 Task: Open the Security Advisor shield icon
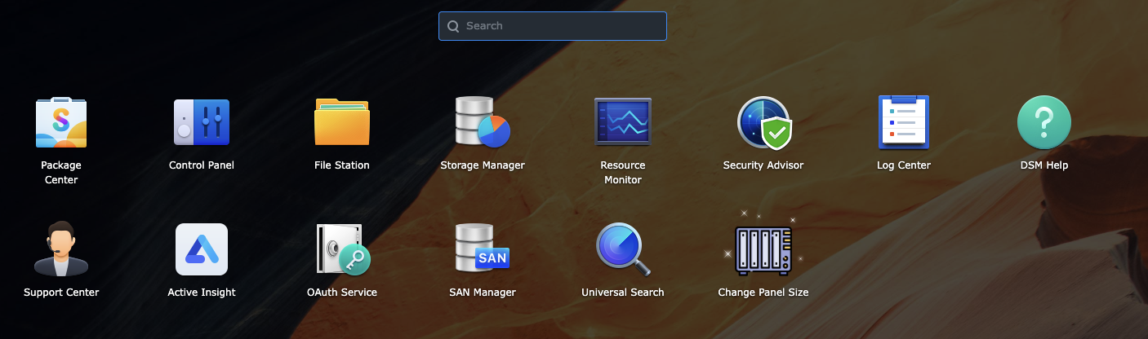(x=763, y=123)
